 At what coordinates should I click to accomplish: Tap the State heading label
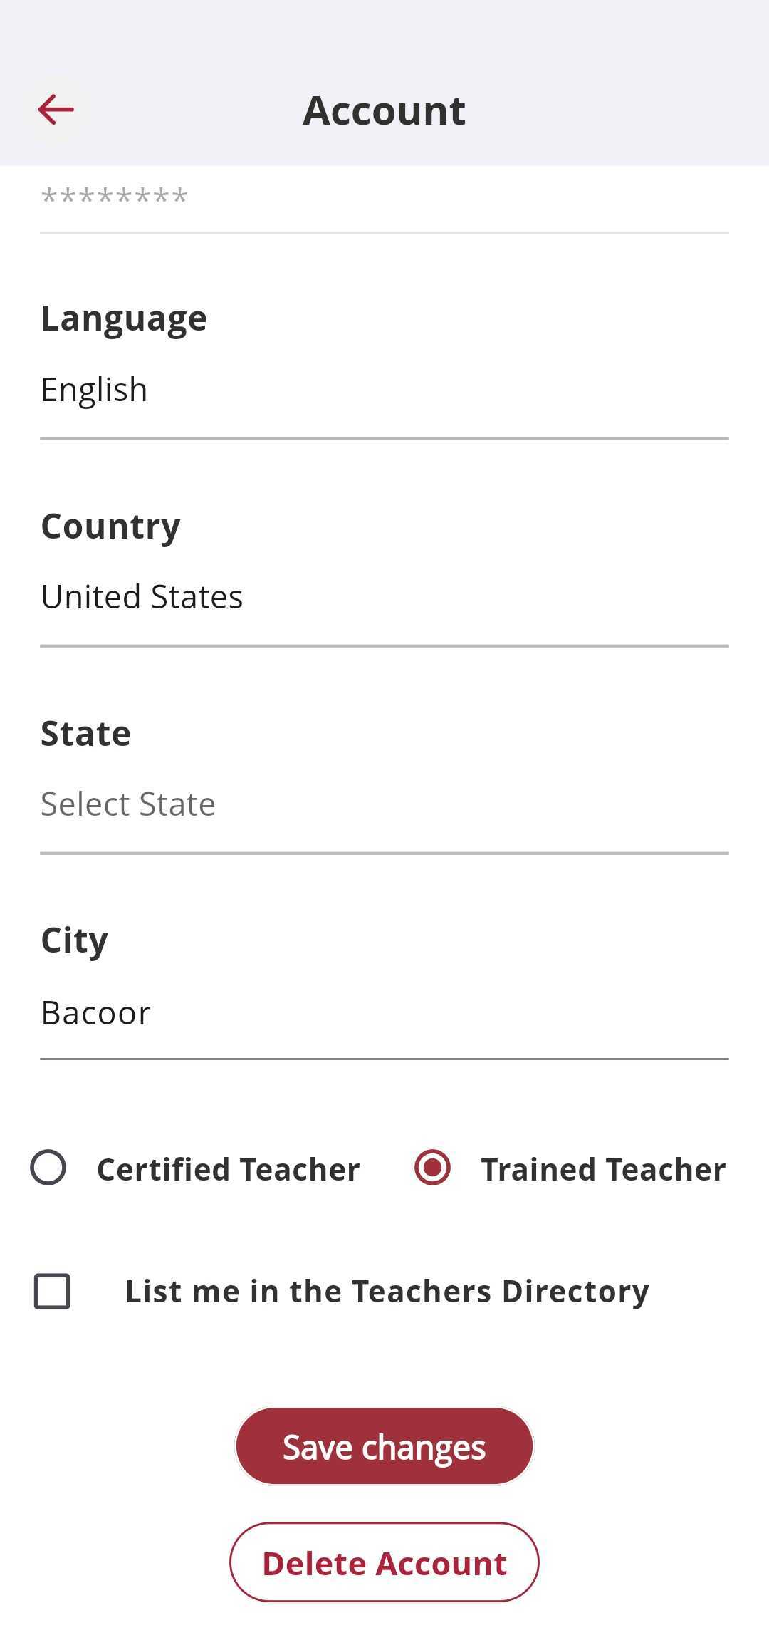pyautogui.click(x=85, y=734)
